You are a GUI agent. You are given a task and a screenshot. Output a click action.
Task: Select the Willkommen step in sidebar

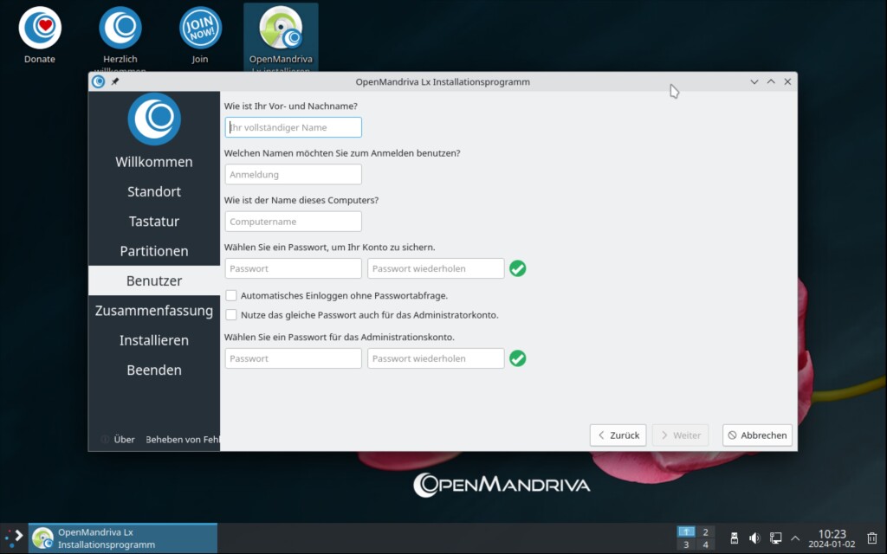click(154, 162)
